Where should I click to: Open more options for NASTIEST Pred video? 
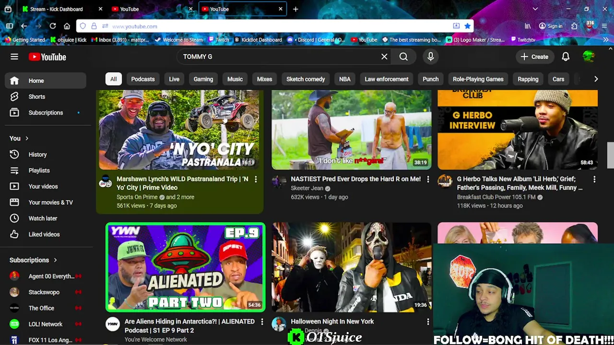(x=428, y=179)
